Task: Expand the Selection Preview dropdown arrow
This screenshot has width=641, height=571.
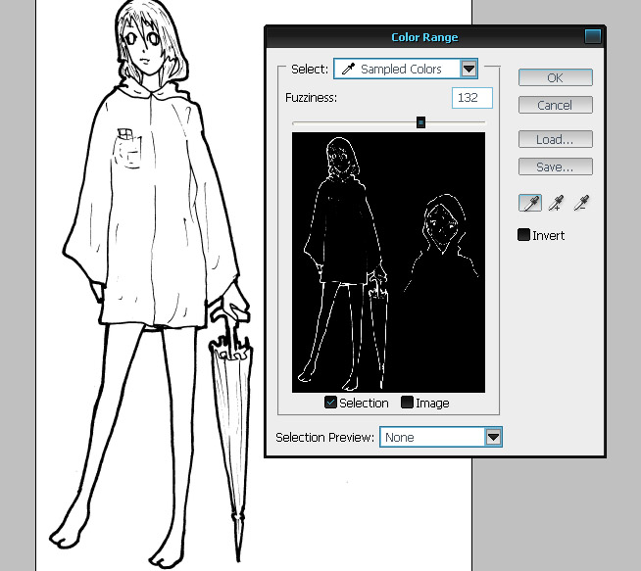Action: pos(493,437)
